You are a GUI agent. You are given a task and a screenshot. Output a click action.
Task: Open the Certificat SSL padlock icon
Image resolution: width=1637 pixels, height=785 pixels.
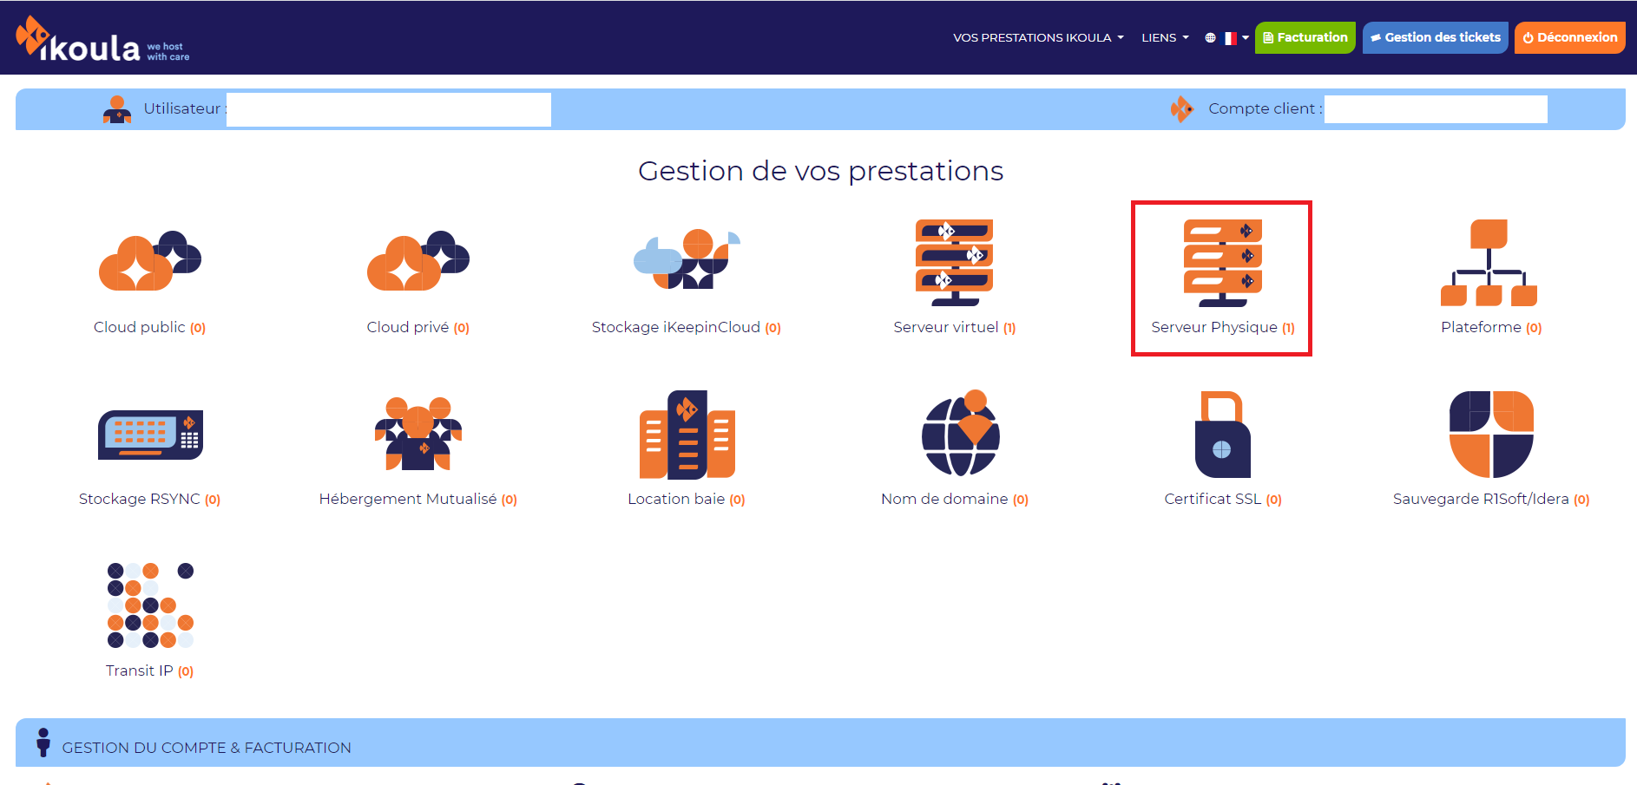pos(1223,435)
